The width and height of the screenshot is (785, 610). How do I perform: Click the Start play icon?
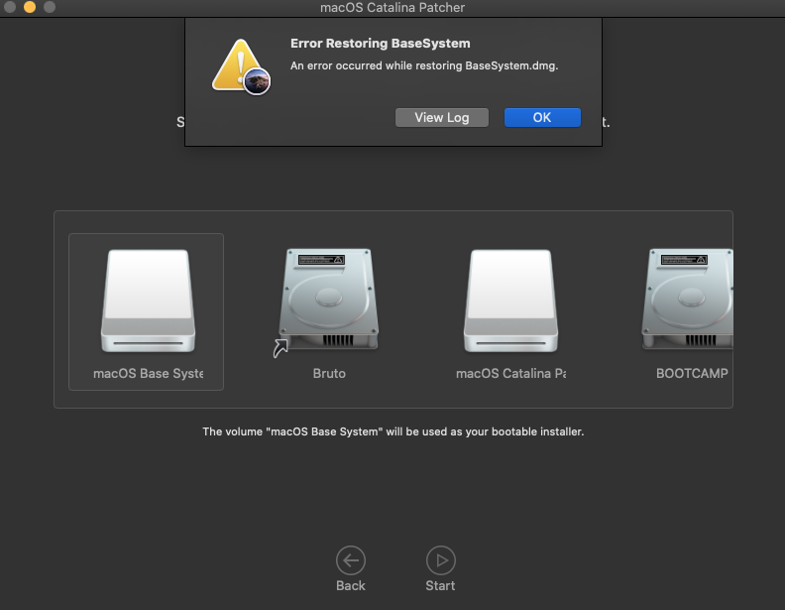(x=440, y=560)
